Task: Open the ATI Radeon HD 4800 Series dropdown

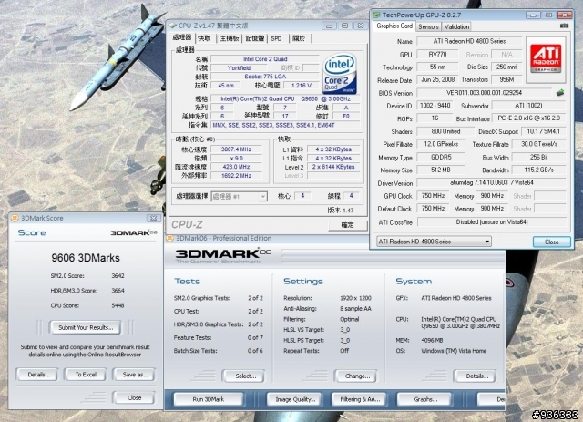Action: pos(434,242)
